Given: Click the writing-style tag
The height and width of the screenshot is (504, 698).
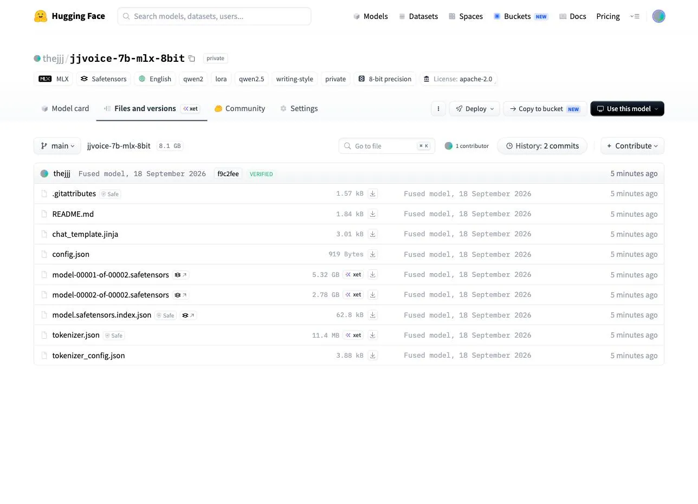Looking at the screenshot, I should [x=294, y=79].
